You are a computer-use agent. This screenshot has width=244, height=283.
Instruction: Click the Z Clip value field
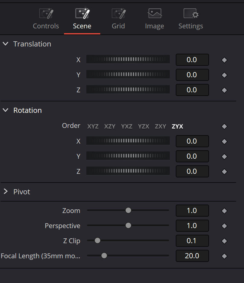coord(192,241)
